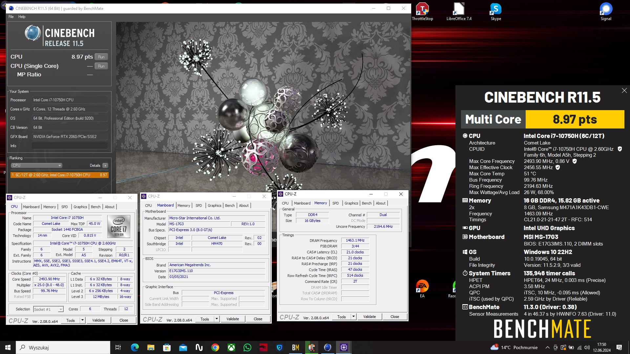Open the weather widget showing 14°C Pochmurnie

pyautogui.click(x=514, y=347)
